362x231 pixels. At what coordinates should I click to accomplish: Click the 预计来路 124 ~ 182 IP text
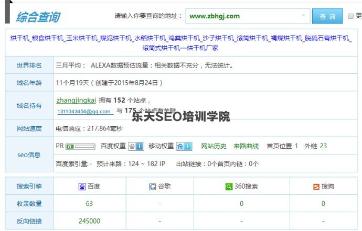pyautogui.click(x=131, y=164)
